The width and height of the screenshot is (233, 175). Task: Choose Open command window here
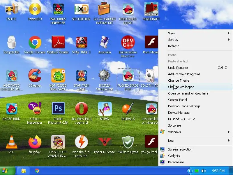coord(195,93)
